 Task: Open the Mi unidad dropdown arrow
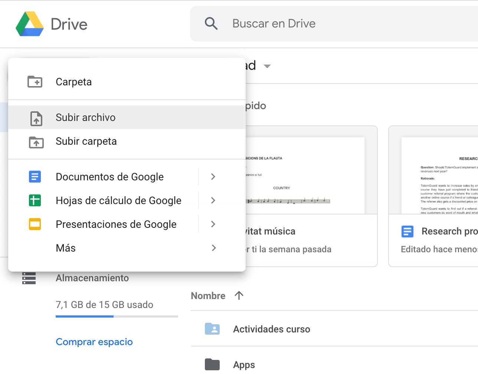[x=267, y=66]
